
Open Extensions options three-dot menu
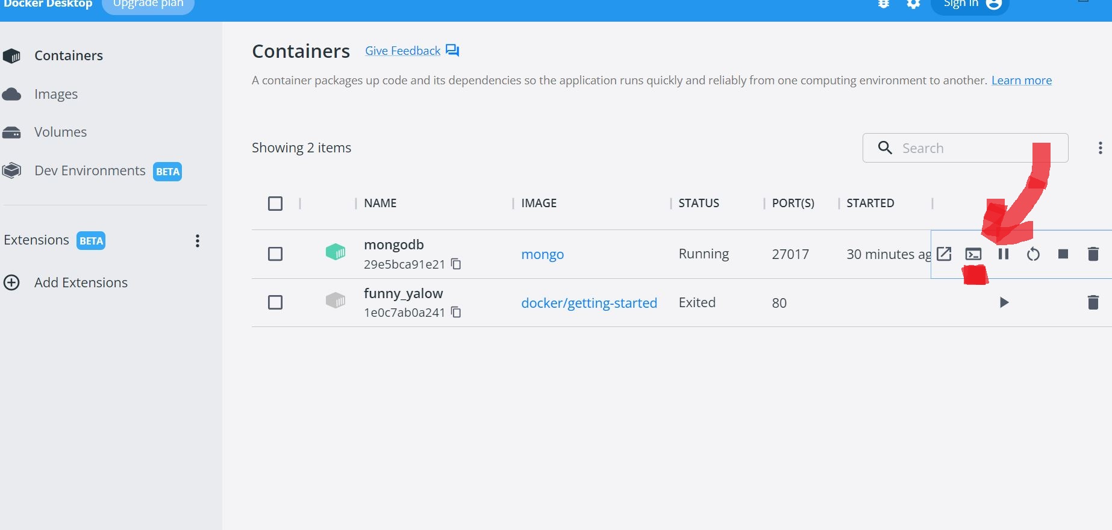pyautogui.click(x=198, y=241)
